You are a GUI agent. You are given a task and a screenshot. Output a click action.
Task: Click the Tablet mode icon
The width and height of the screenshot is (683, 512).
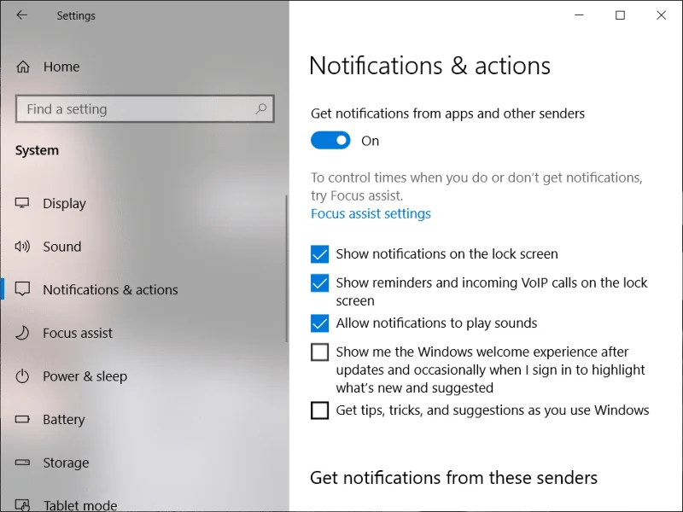coord(22,504)
